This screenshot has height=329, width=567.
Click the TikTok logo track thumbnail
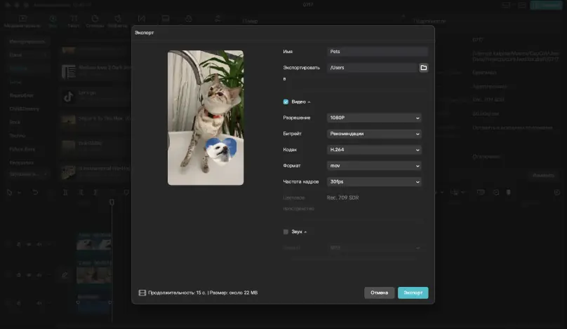tap(68, 97)
